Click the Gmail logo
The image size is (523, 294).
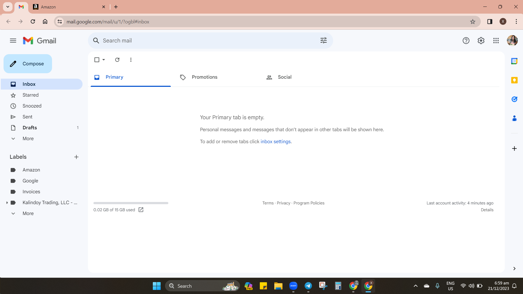pyautogui.click(x=39, y=41)
